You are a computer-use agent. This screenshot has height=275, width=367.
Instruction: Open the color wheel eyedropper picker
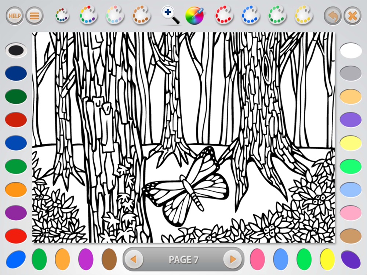(195, 15)
